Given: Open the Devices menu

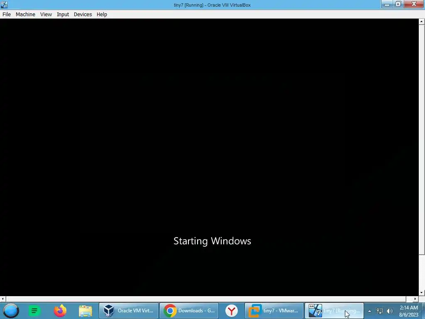Looking at the screenshot, I should point(83,15).
